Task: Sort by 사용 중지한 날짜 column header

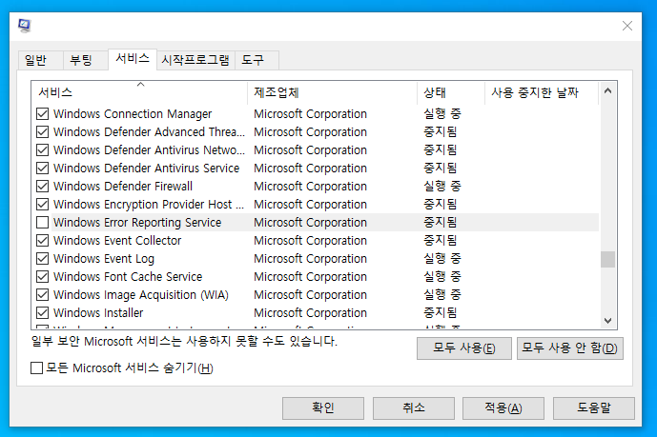Action: 542,92
